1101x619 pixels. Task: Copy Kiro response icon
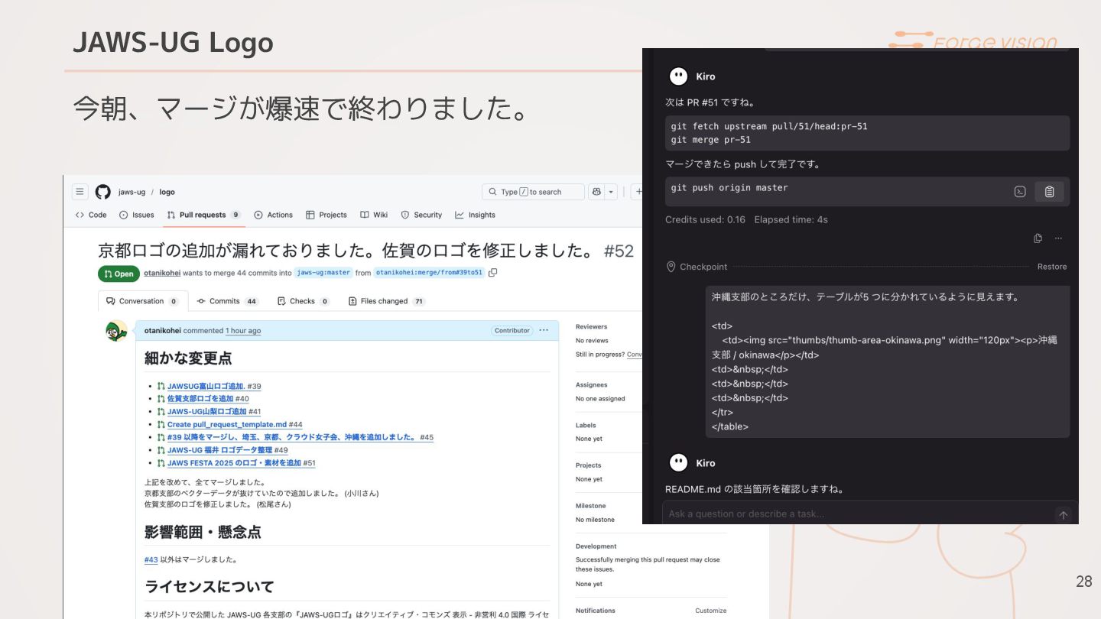pyautogui.click(x=1038, y=238)
